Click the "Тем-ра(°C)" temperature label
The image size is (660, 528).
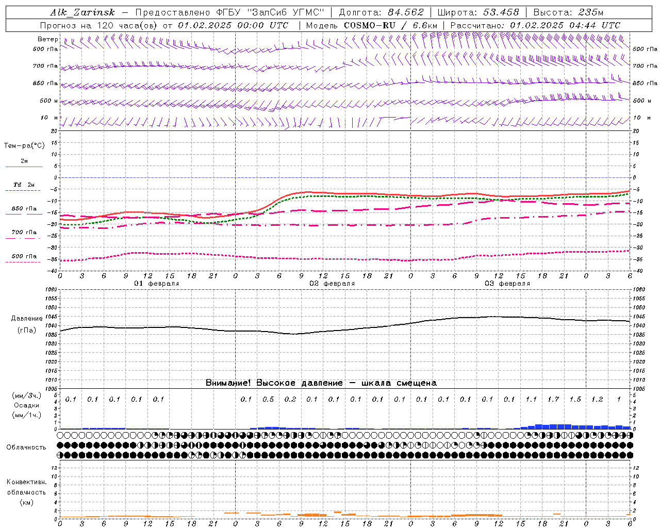(24, 146)
